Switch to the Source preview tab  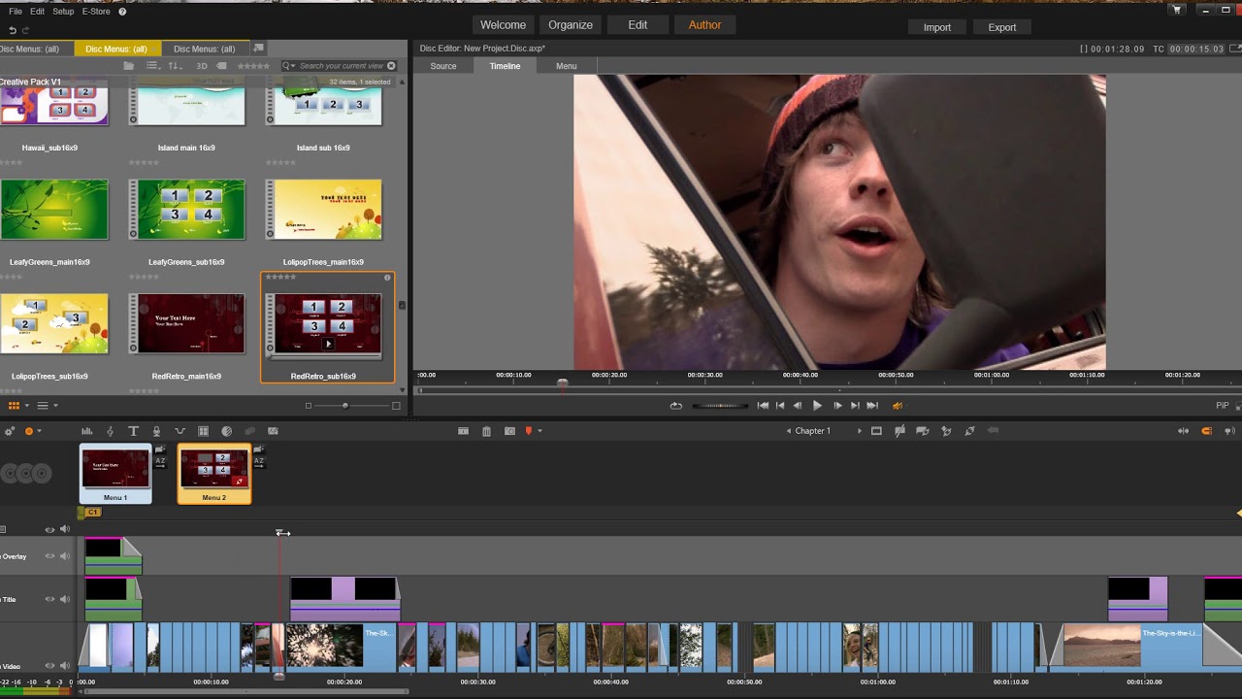443,66
